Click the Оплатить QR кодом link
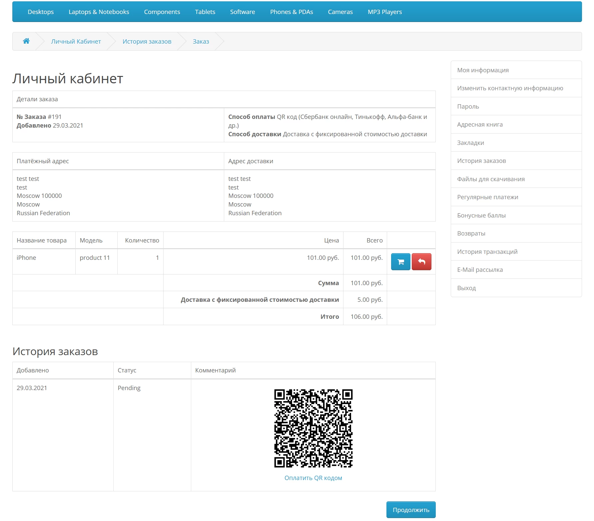 [x=313, y=478]
